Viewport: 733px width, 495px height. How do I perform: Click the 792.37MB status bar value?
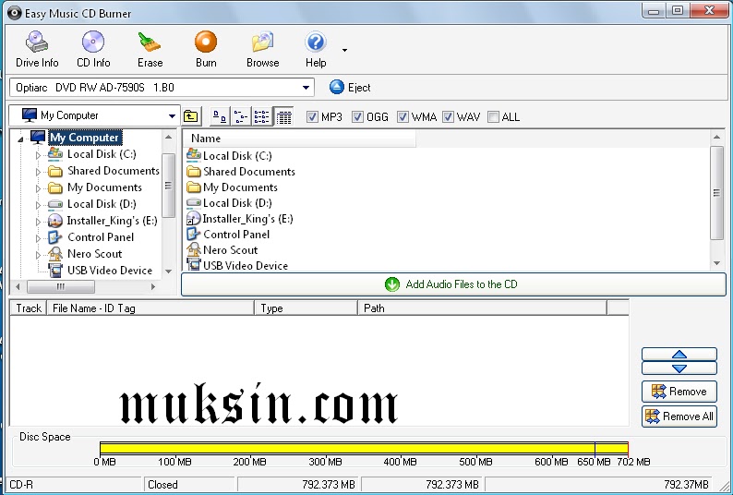[599, 484]
